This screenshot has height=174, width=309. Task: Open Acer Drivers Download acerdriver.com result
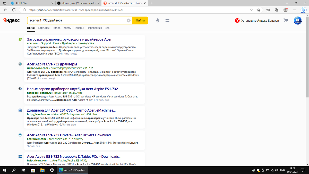pos(69,135)
